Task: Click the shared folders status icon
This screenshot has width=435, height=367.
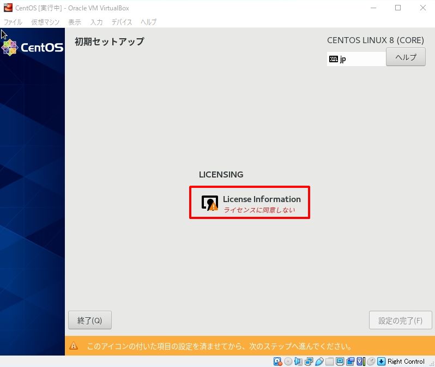Action: coord(330,361)
